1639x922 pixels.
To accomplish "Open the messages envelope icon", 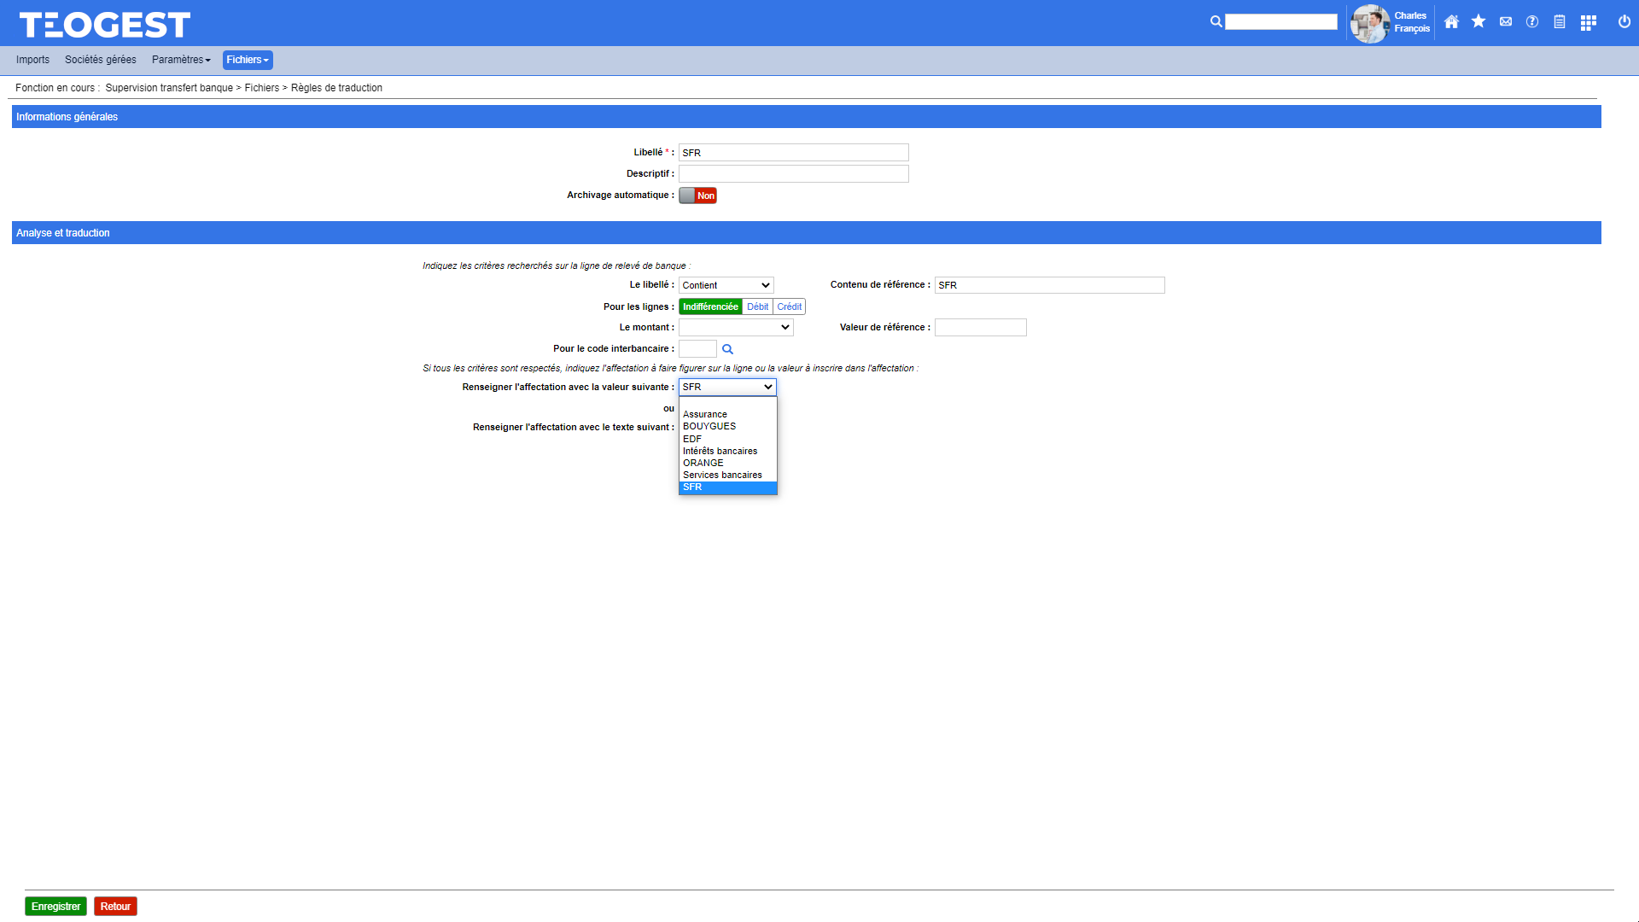I will (1506, 22).
